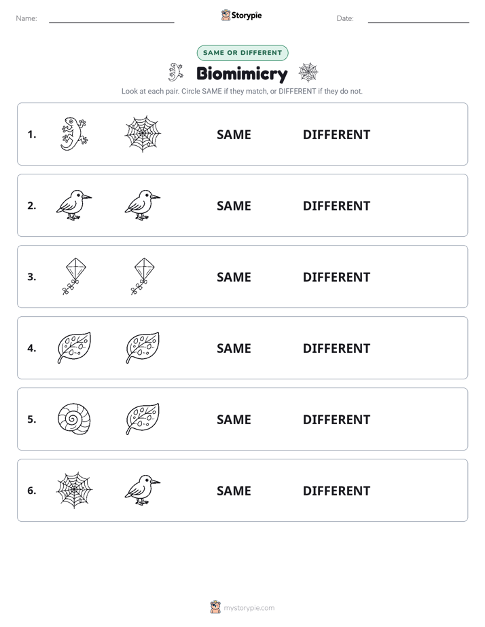The height and width of the screenshot is (627, 485).
Task: Click the SAME OR DIFFERENT badge
Action: (242, 53)
